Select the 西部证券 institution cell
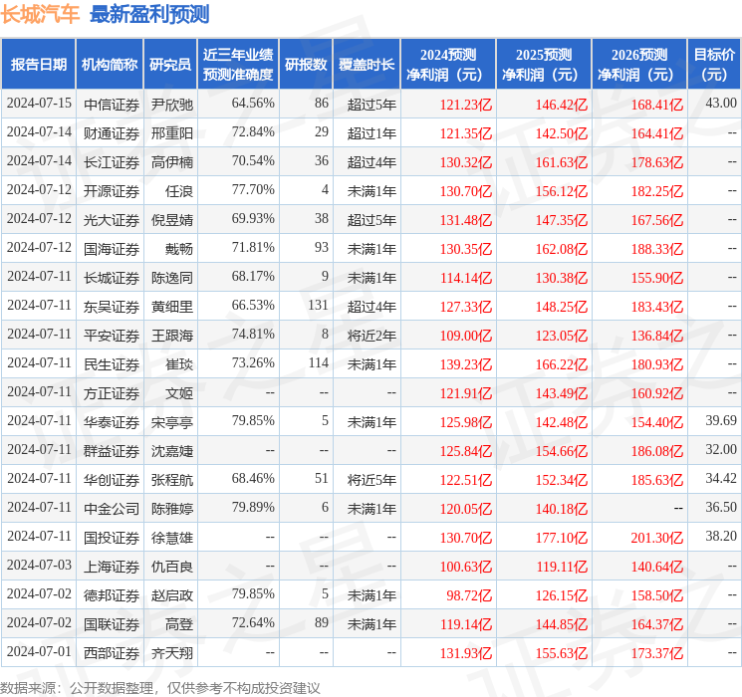This screenshot has width=742, height=697. tap(112, 653)
